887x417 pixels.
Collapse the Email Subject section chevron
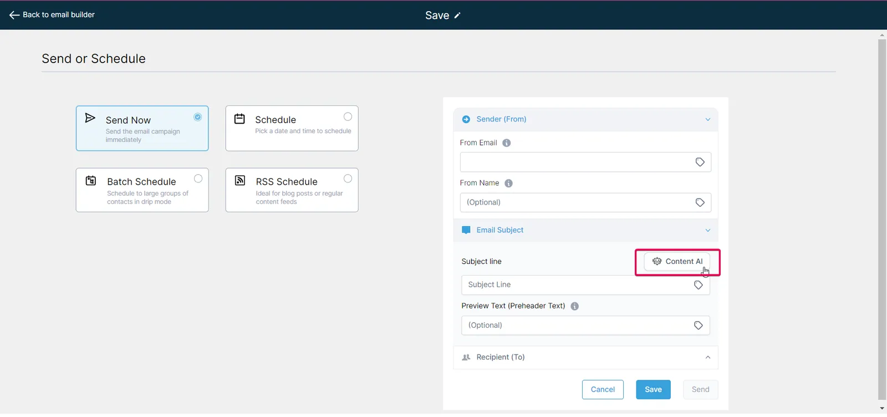point(708,231)
